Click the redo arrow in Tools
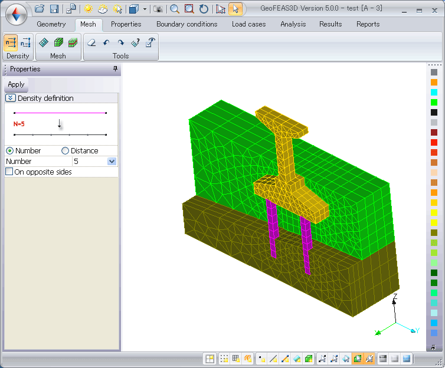This screenshot has height=368, width=445. click(121, 43)
